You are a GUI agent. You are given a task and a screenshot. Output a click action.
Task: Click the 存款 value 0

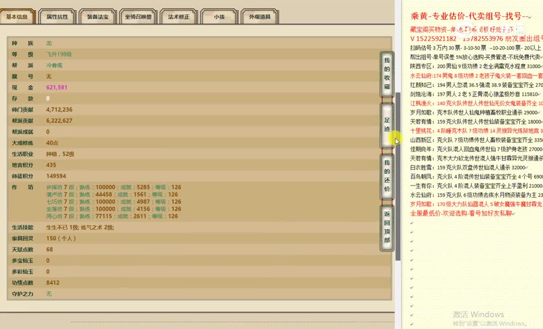click(x=48, y=99)
